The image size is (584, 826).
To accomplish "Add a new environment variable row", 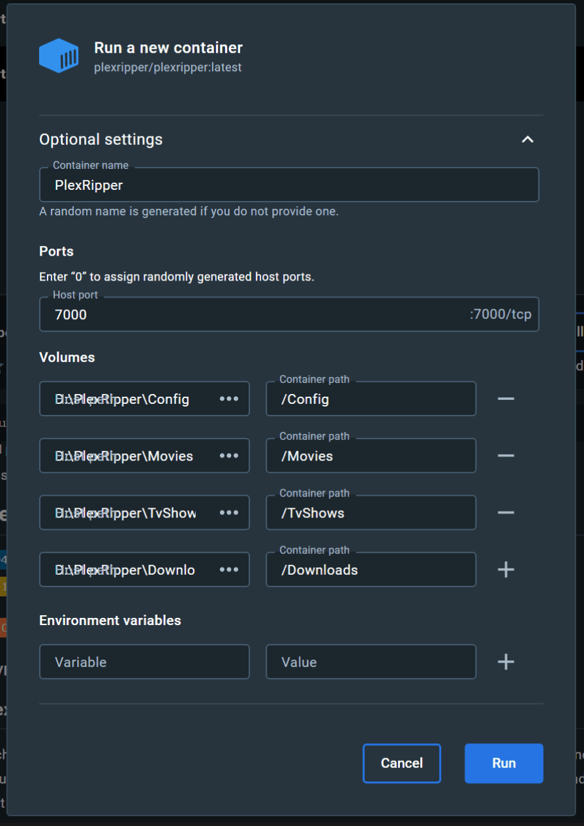I will coord(506,662).
